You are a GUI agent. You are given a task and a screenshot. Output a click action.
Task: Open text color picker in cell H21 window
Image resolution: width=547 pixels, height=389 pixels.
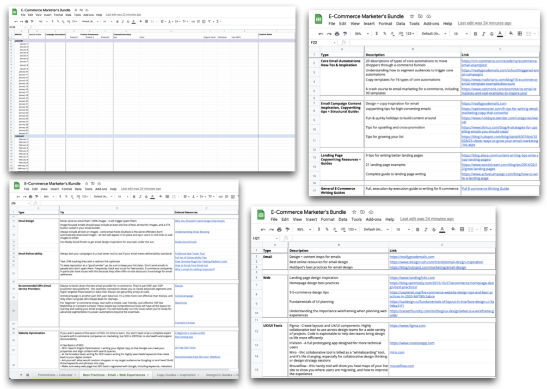click(x=442, y=230)
